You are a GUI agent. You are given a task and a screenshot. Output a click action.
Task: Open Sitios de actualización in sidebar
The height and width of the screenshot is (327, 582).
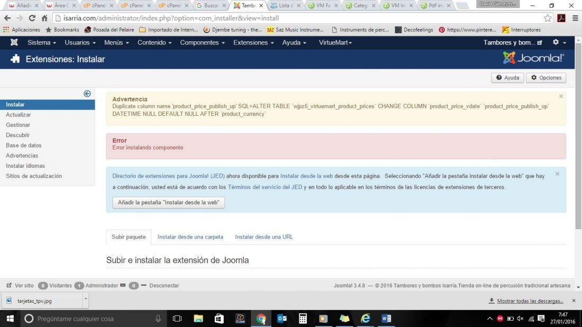click(x=33, y=176)
